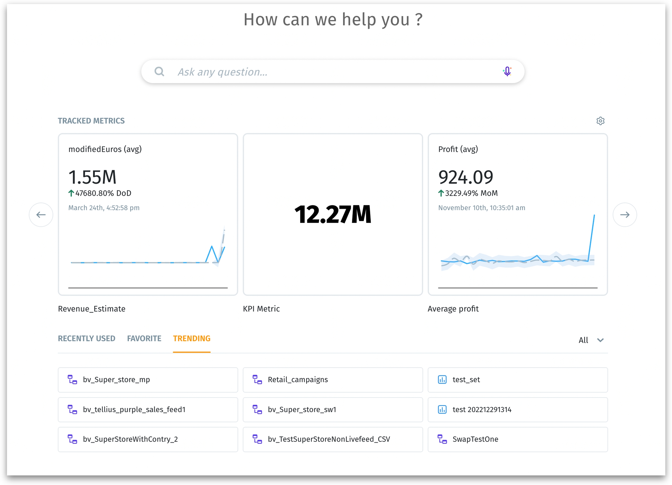Open the KPI Metric 12.27M card
Viewport: 672px width, 485px height.
tap(332, 214)
